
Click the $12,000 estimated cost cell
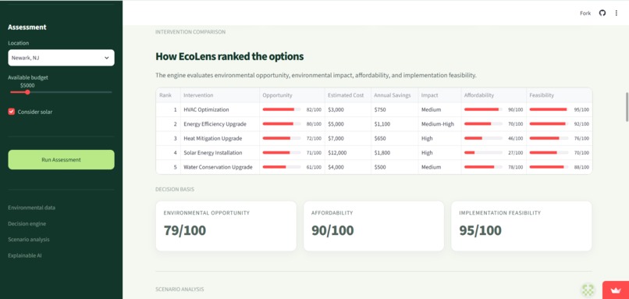(348, 152)
